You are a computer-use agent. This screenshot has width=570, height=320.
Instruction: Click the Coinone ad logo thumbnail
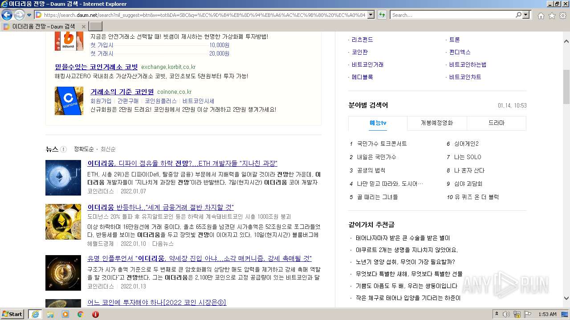pyautogui.click(x=69, y=101)
